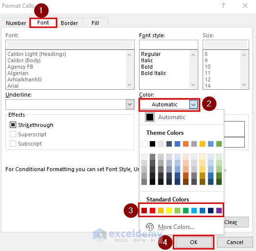Pick light green standard color

178,210
